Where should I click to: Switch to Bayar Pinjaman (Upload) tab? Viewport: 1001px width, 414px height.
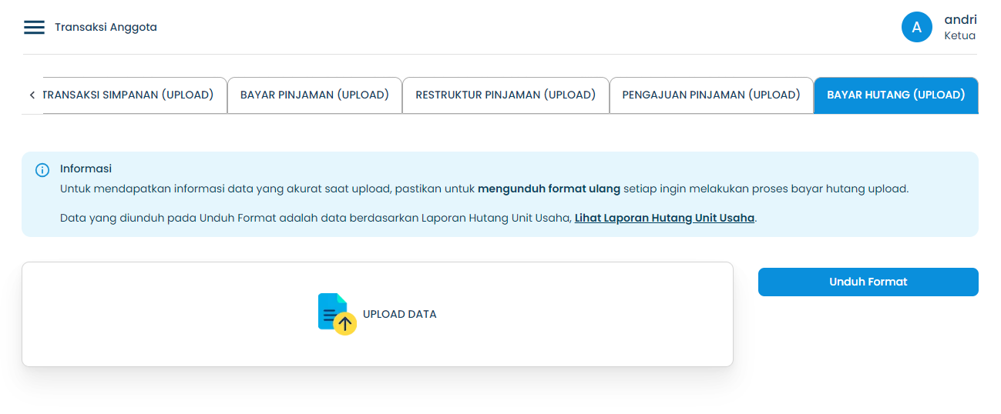click(314, 95)
